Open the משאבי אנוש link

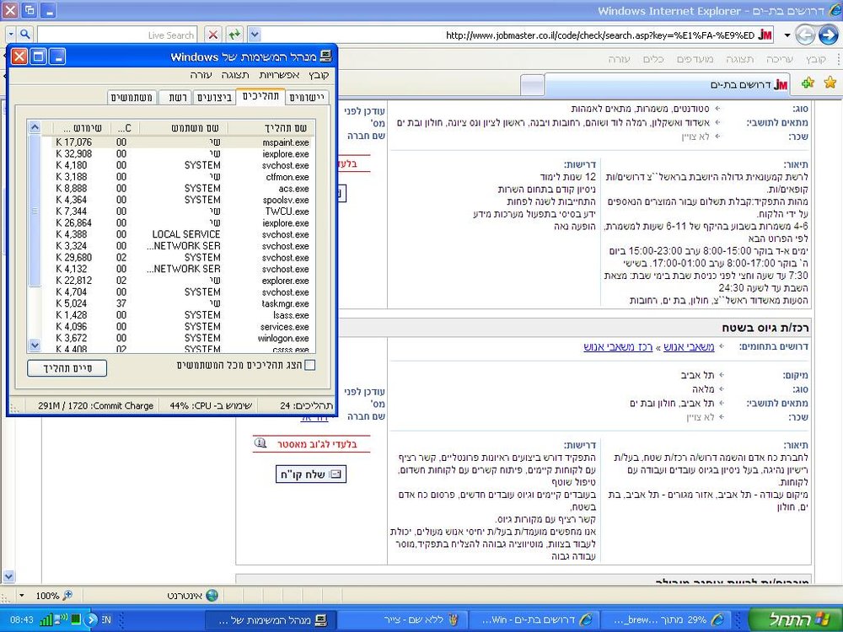coord(689,347)
